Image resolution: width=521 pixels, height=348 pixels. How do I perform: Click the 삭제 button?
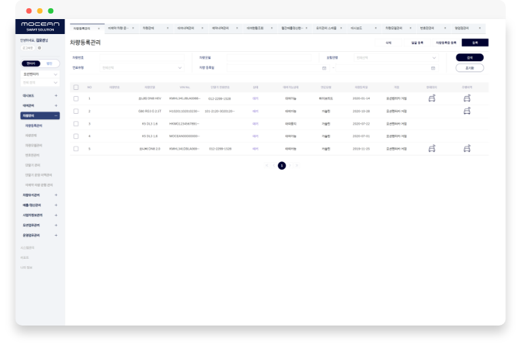388,42
